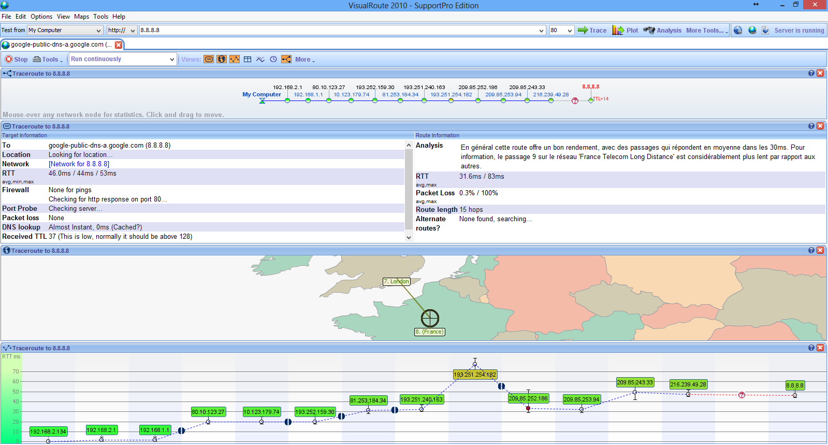The image size is (828, 445).
Task: Click the document with globe icon
Action: tap(765, 30)
